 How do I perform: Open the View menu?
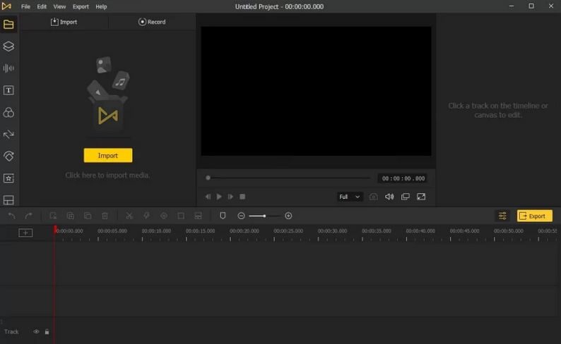pos(59,6)
